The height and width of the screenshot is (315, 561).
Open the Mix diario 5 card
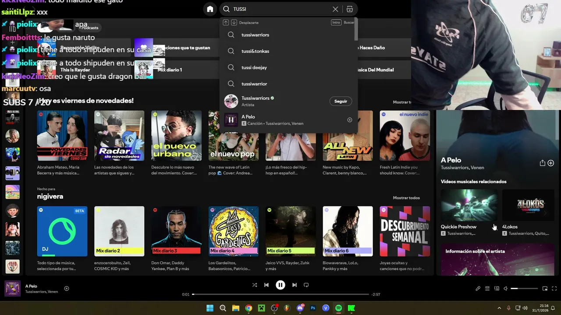click(291, 239)
